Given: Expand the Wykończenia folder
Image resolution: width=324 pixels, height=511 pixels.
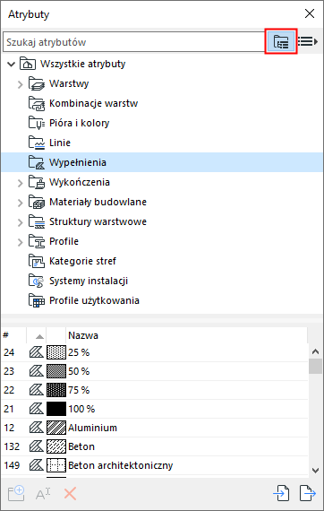Looking at the screenshot, I should pos(21,183).
